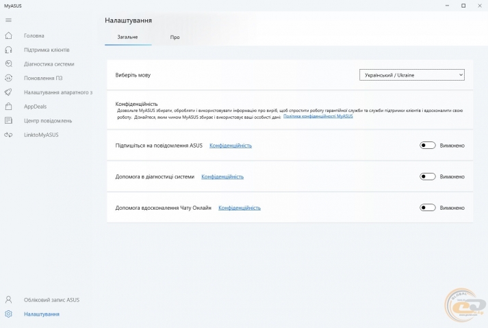Open Обліковий запис ASUS label
Image resolution: width=488 pixels, height=328 pixels.
51,300
